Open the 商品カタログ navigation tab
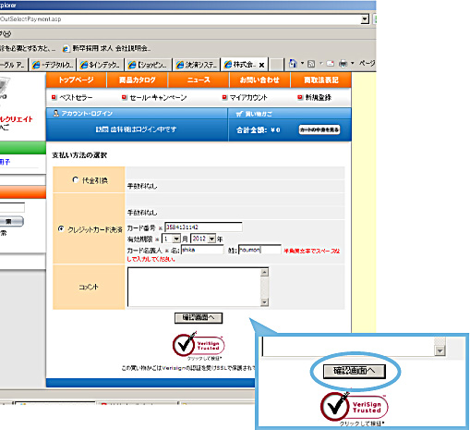The height and width of the screenshot is (430, 470). (138, 80)
